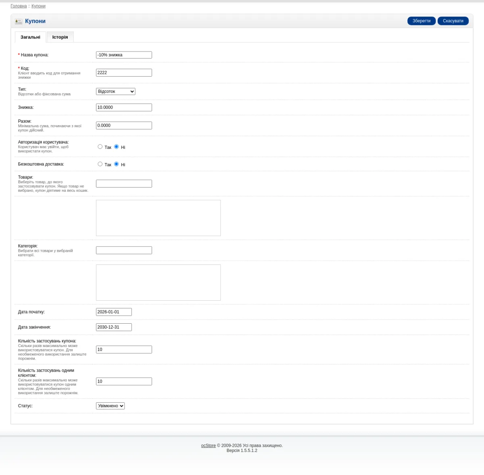Viewport: 484px width, 475px height.
Task: Visit the ocStore footer link
Action: point(209,446)
